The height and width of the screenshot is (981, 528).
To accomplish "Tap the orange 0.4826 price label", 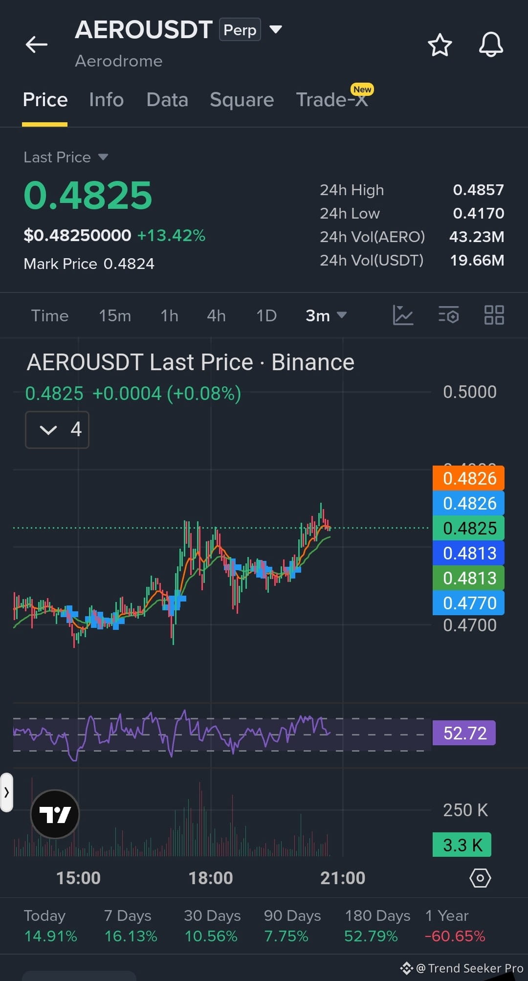I will [468, 478].
